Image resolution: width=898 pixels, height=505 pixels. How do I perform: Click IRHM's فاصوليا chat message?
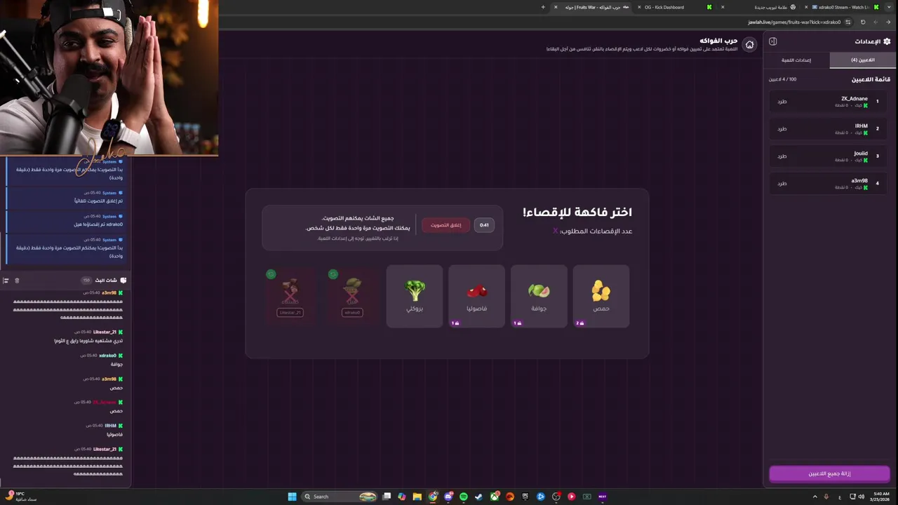[x=114, y=434]
